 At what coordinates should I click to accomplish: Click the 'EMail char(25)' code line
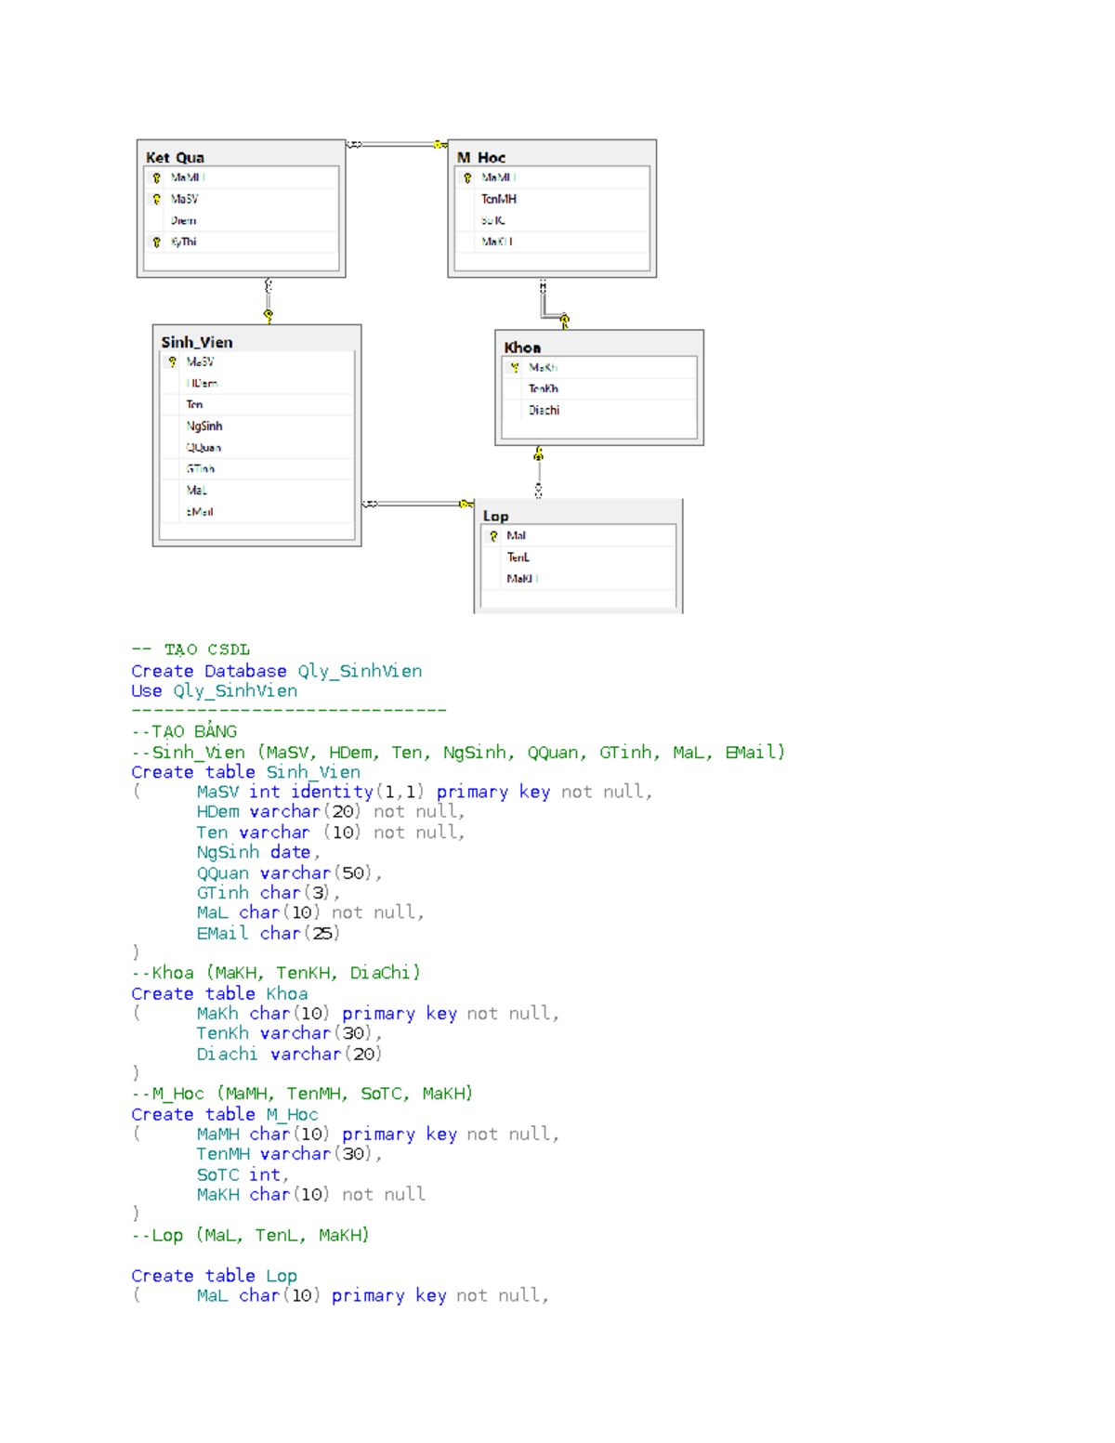pos(269,933)
